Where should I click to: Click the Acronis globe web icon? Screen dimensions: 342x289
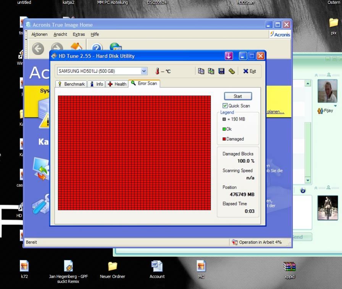pos(116,47)
